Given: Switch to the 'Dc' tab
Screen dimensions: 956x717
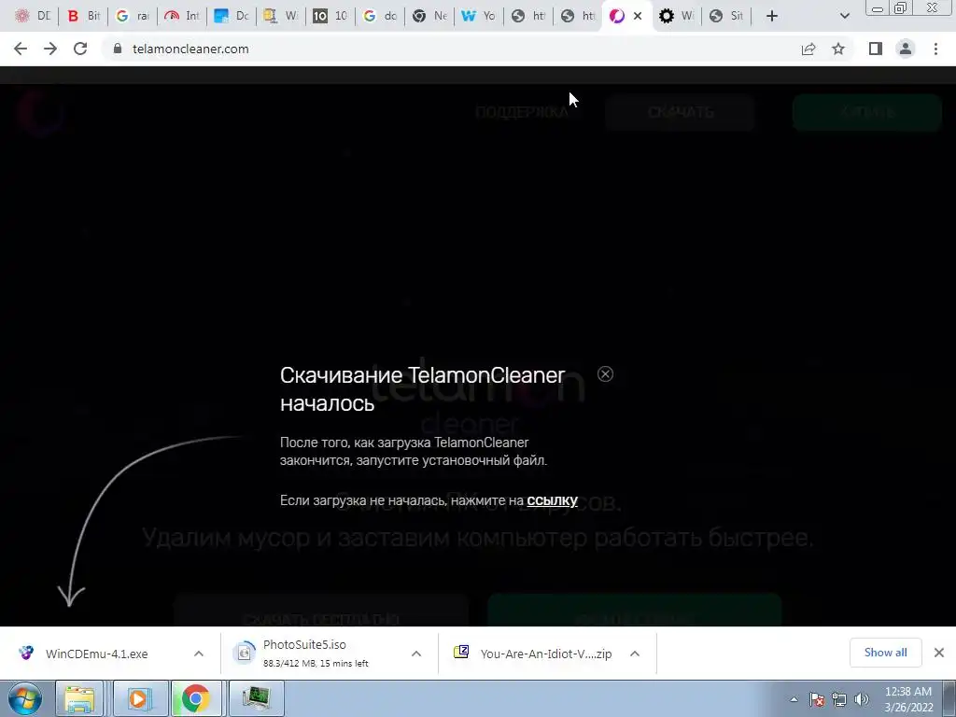Looking at the screenshot, I should (x=232, y=16).
